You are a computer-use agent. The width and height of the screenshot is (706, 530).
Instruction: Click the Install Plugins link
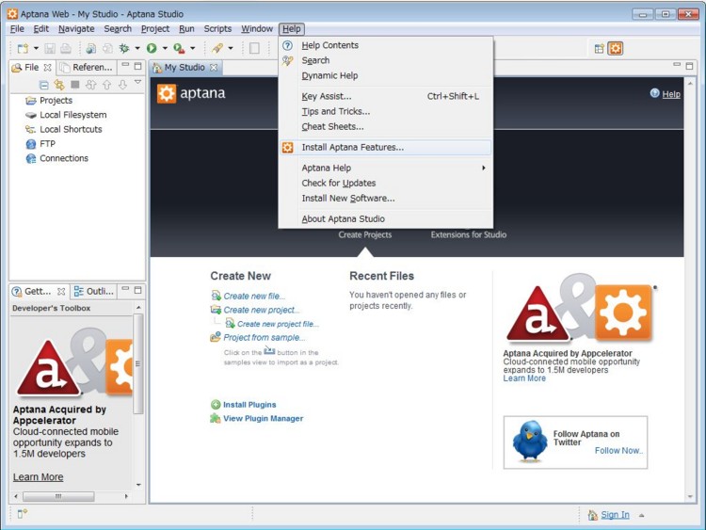[x=249, y=405]
